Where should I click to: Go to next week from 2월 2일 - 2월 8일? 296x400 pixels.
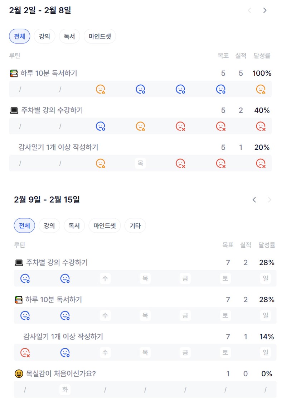click(265, 10)
